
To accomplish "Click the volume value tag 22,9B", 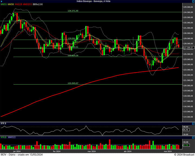I will click(186, 145).
